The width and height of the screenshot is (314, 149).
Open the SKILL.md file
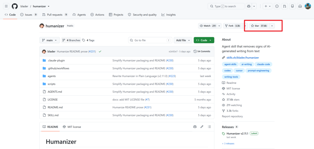(53, 115)
